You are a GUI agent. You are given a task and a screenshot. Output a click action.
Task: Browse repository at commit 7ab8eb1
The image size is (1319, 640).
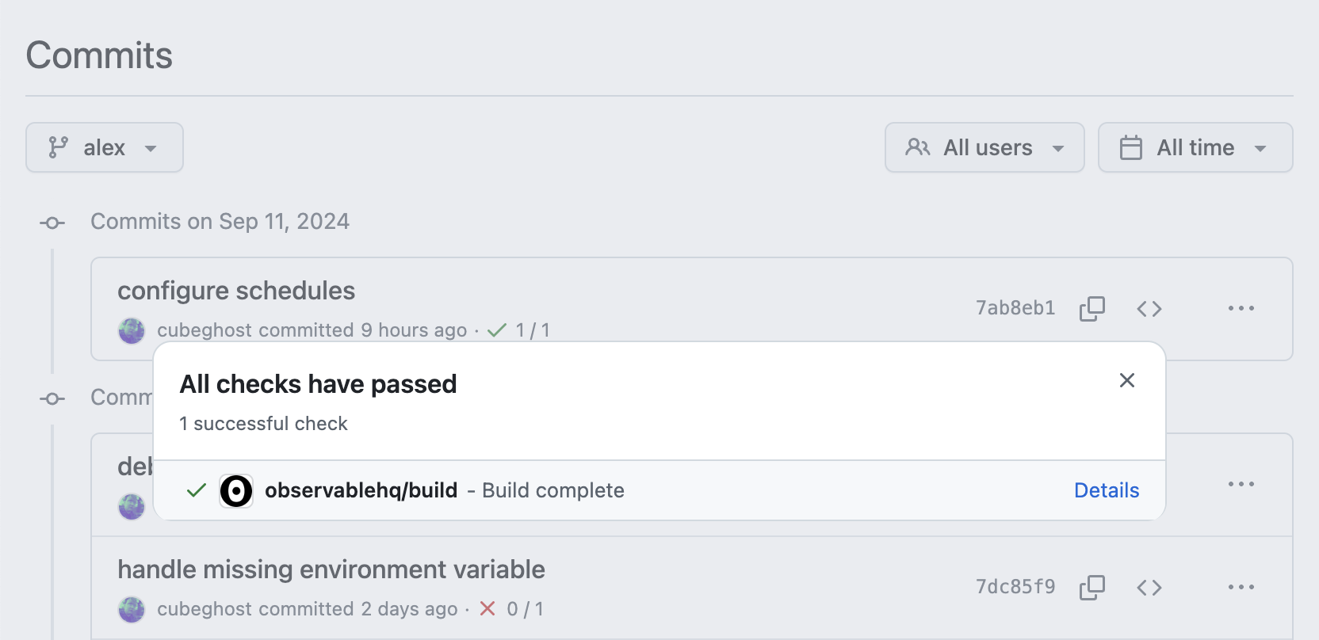(x=1148, y=308)
